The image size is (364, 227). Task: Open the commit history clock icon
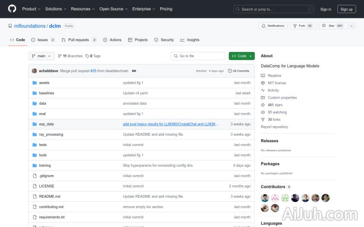click(230, 71)
